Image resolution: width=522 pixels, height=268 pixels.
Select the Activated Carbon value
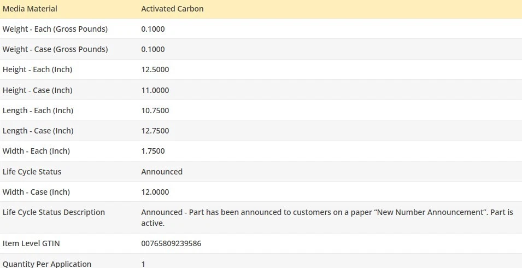(x=173, y=9)
